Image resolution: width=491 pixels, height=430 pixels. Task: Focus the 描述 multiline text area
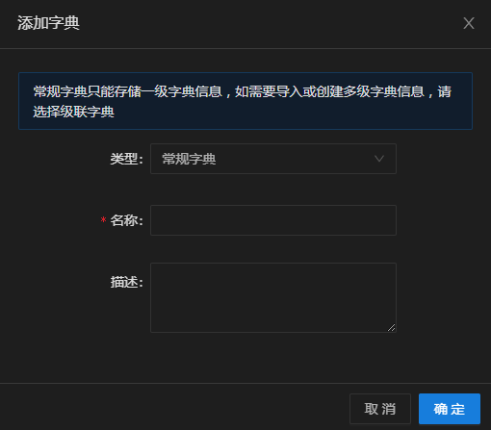(x=273, y=297)
